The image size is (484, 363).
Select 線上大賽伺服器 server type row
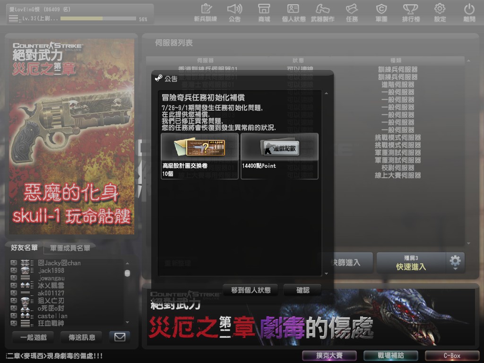pos(398,175)
